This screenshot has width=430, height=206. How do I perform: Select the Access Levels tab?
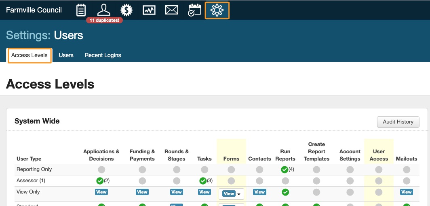pos(30,55)
